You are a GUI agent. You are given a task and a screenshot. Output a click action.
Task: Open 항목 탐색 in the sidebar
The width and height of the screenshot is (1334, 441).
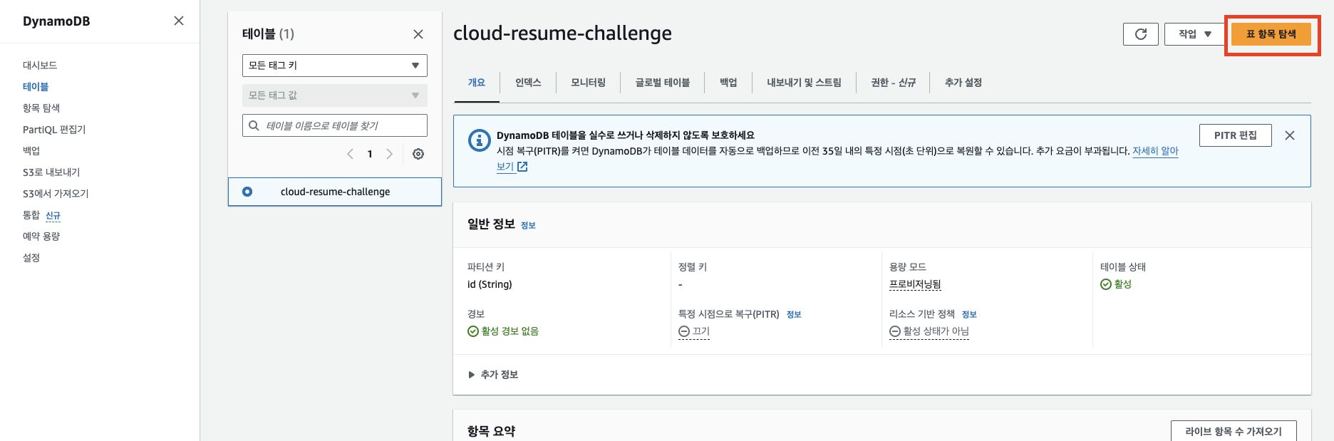41,108
